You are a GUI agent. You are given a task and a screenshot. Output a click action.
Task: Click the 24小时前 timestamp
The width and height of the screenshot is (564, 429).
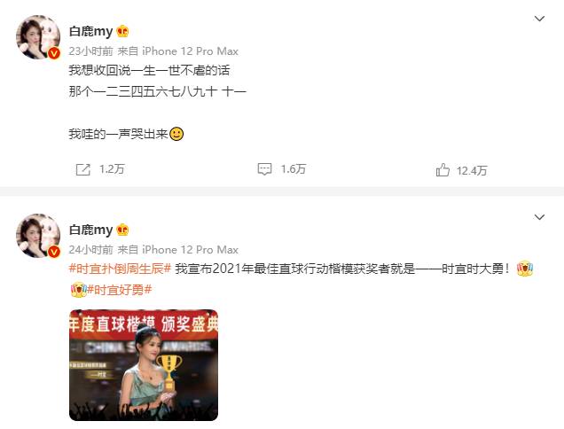(x=90, y=250)
